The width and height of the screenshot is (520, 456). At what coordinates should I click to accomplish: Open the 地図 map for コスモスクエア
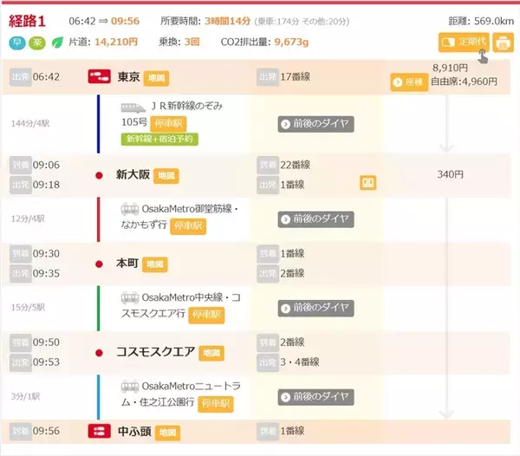click(x=211, y=353)
